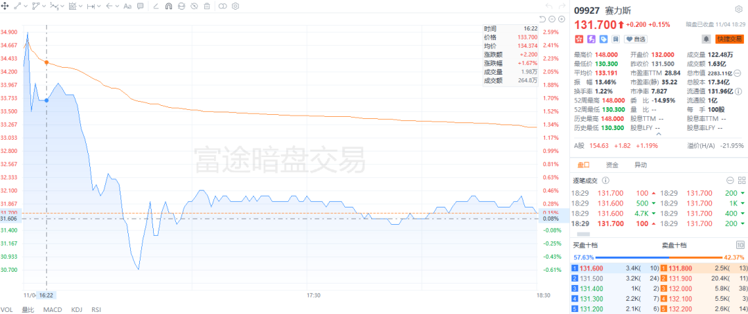Click the A股 154.63 price link
Screen dimensions: 748x314
599,145
